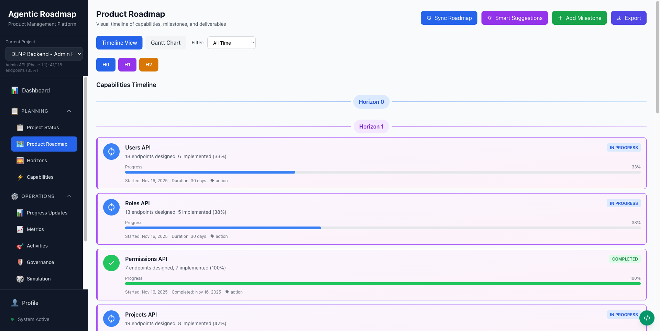Click the tag icon in Users API card

click(x=212, y=180)
